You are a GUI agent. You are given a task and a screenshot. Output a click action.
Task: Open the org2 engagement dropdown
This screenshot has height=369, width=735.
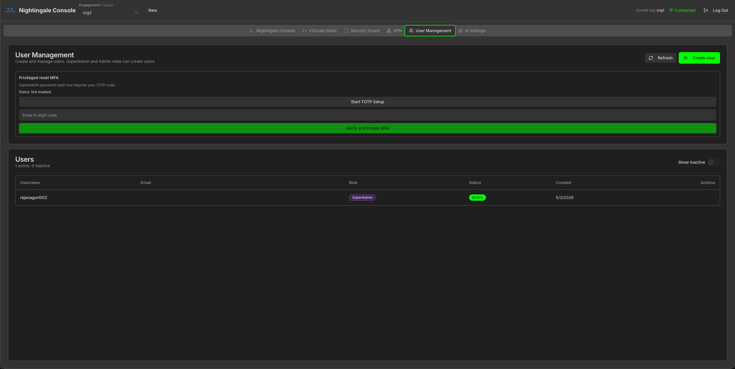coord(111,13)
